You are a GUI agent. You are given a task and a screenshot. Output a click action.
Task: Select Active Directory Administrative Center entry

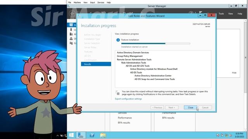(x=153, y=76)
